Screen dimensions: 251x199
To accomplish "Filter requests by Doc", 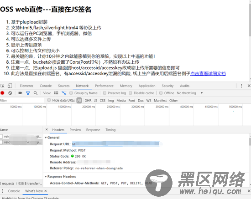I will coord(141,101).
